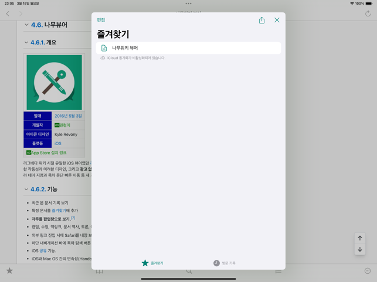This screenshot has height=282, width=377.
Task: Open the 나무위키 뷰어 favorite entry
Action: pyautogui.click(x=188, y=48)
